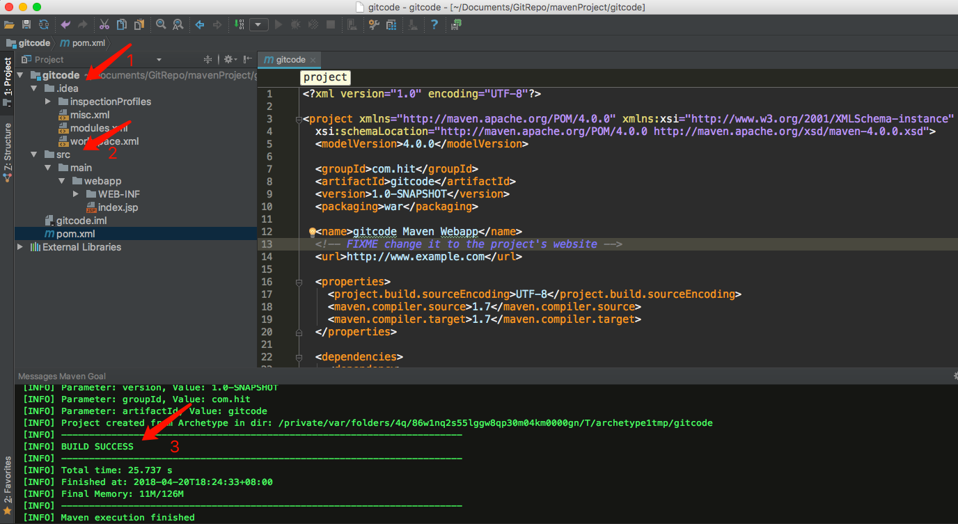Click the Paste clipboard icon
Viewport: 958px width, 524px height.
click(x=139, y=24)
